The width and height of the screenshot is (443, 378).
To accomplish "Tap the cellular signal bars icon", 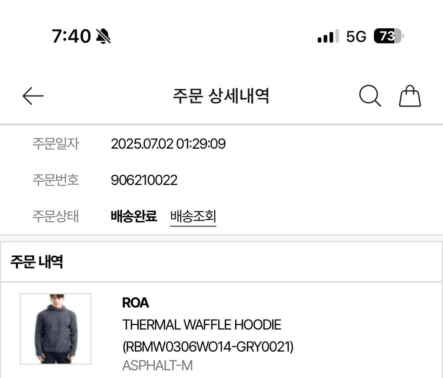I will point(328,36).
